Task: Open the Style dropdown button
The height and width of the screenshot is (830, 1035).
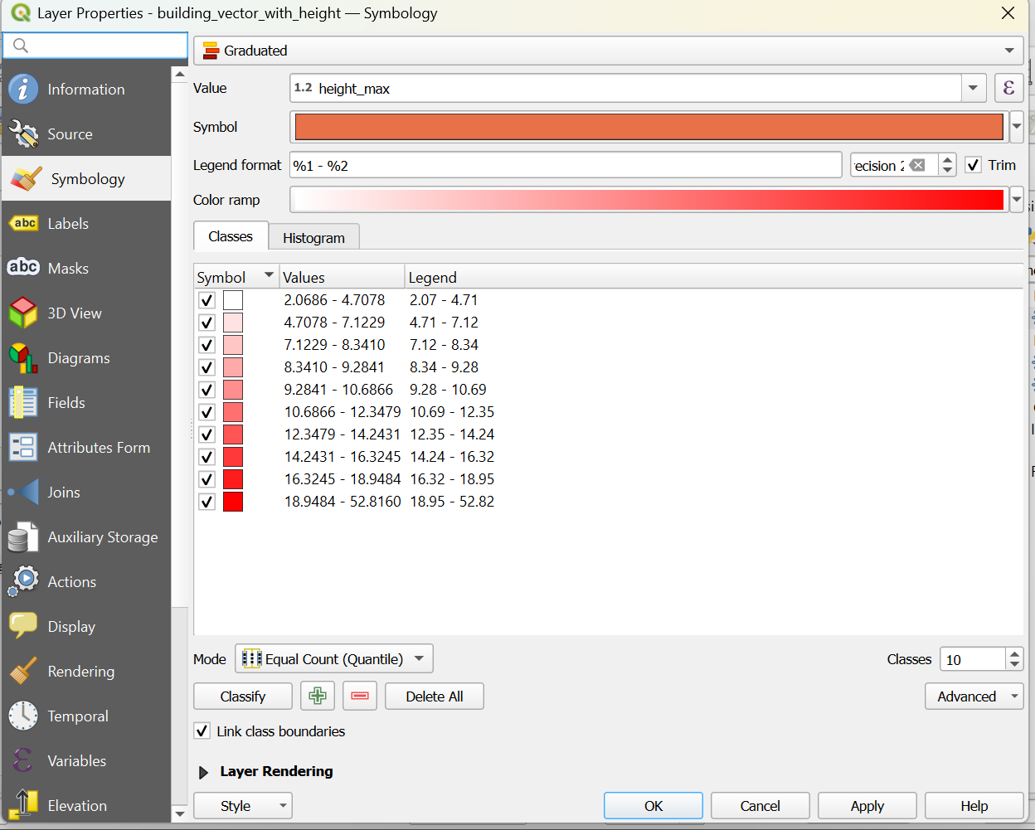Action: [x=243, y=806]
